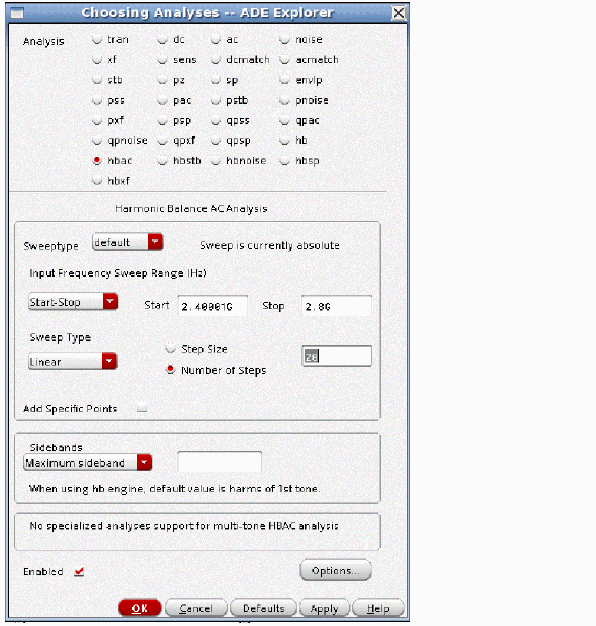Select the stb analysis option
Screen dimensions: 596x626
97,80
